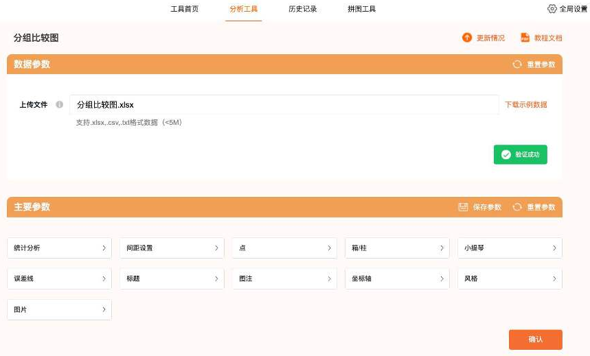
Task: Switch to the 拼图工具 tab
Action: tap(361, 9)
